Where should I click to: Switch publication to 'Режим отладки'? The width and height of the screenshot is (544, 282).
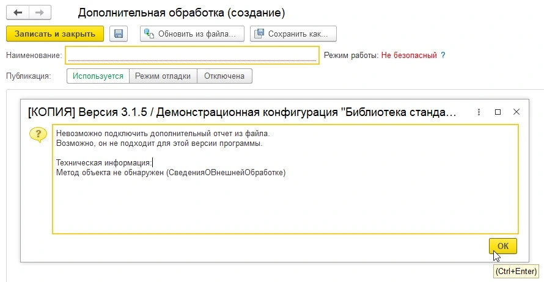pyautogui.click(x=163, y=76)
